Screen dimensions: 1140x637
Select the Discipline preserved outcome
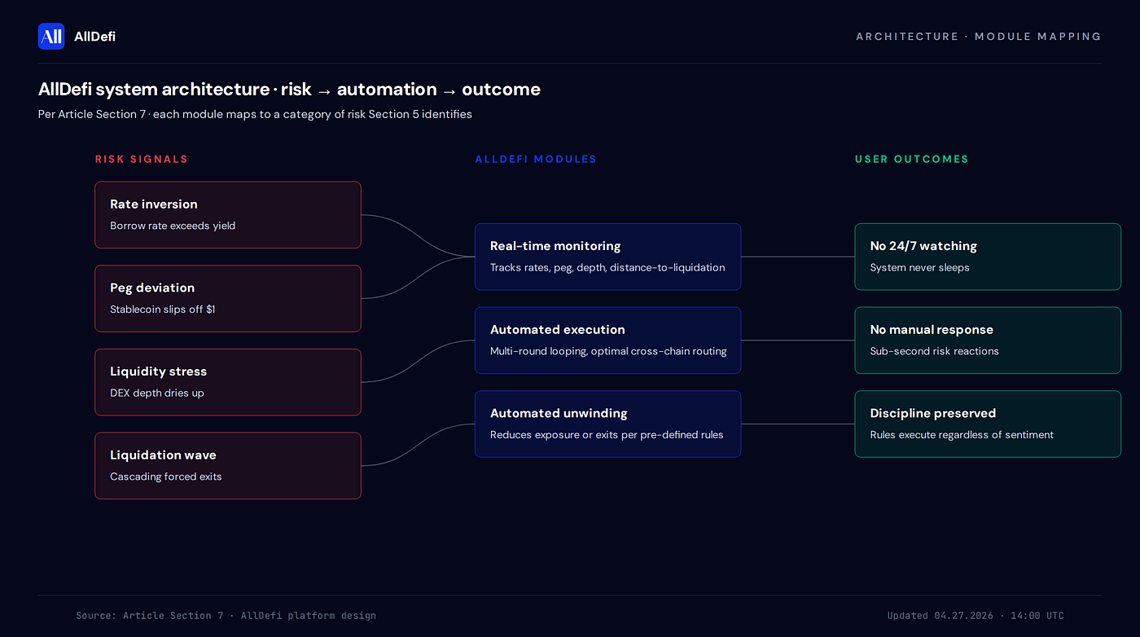coord(988,424)
